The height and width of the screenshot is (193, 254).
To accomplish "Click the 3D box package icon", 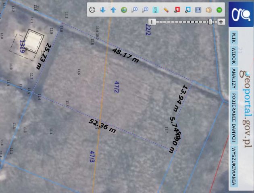I will 209,10.
